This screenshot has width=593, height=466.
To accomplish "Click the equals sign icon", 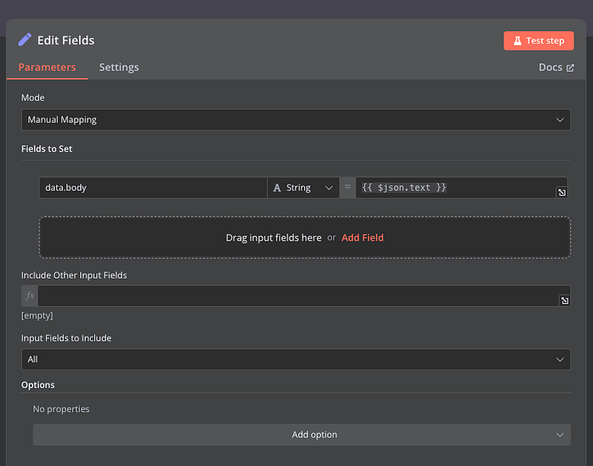I will click(348, 188).
